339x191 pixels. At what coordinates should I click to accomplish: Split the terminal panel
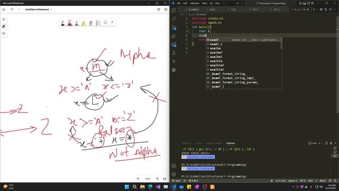point(326,143)
